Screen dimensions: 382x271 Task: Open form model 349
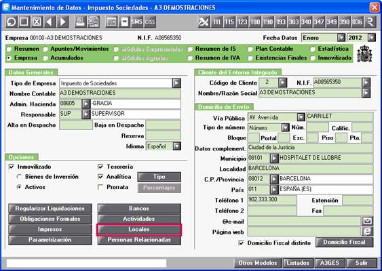pyautogui.click(x=332, y=22)
